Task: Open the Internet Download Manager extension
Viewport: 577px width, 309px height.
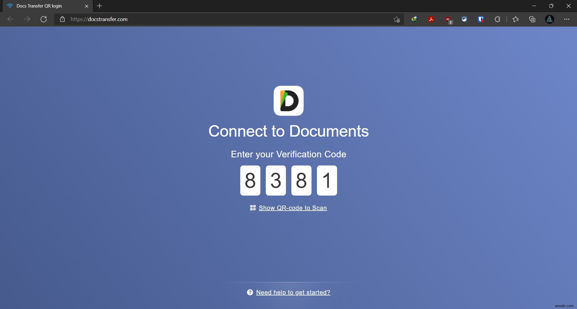Action: coord(415,19)
